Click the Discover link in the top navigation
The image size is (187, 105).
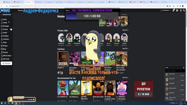(x=20, y=10)
